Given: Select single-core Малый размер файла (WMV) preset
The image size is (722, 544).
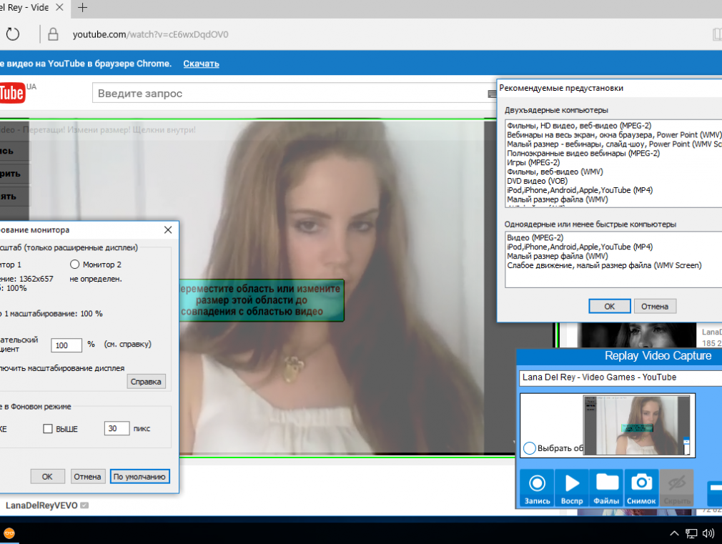Looking at the screenshot, I should point(557,256).
